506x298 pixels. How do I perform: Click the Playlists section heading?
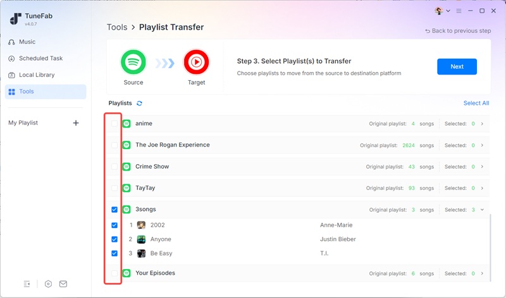[x=120, y=103]
